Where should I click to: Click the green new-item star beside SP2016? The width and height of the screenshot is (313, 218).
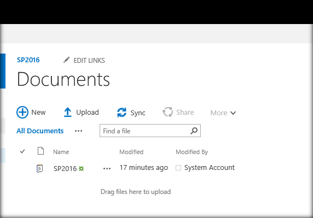[81, 169]
